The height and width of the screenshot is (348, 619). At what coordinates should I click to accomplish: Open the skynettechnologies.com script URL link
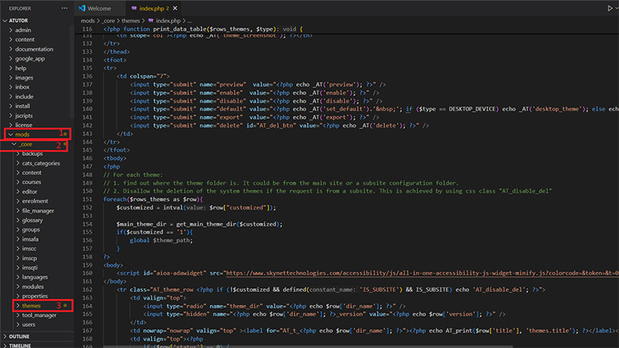pyautogui.click(x=422, y=273)
